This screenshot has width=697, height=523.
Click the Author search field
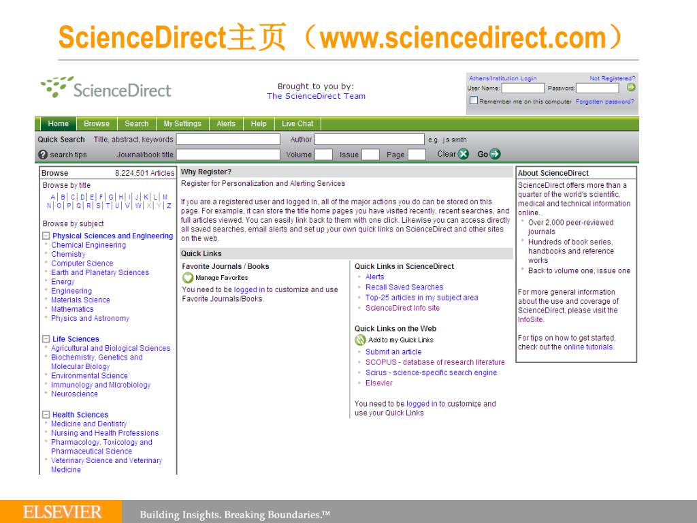point(370,139)
